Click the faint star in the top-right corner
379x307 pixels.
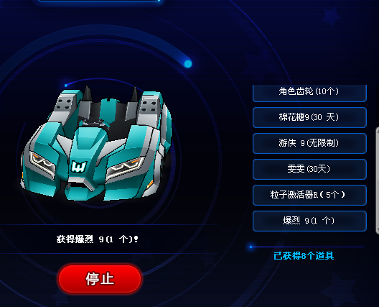point(332,17)
